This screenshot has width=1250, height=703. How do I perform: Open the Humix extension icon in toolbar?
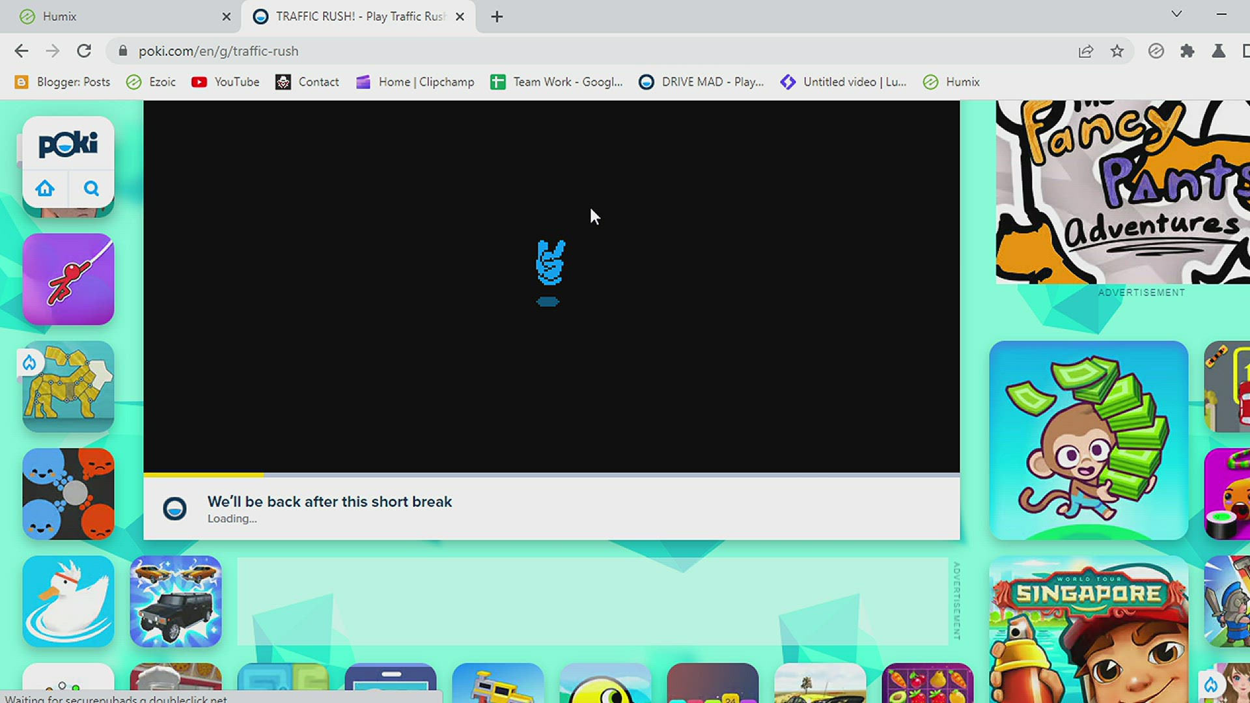pyautogui.click(x=1156, y=51)
